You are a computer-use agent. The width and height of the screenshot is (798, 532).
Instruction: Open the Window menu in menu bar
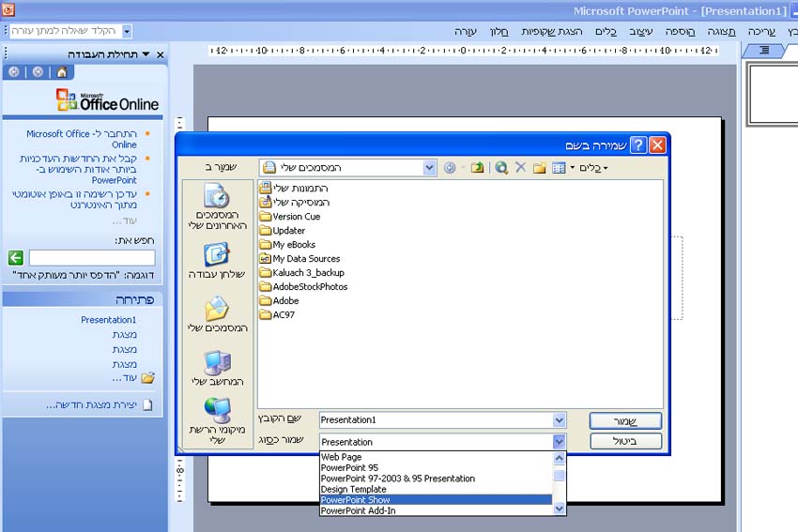point(499,32)
